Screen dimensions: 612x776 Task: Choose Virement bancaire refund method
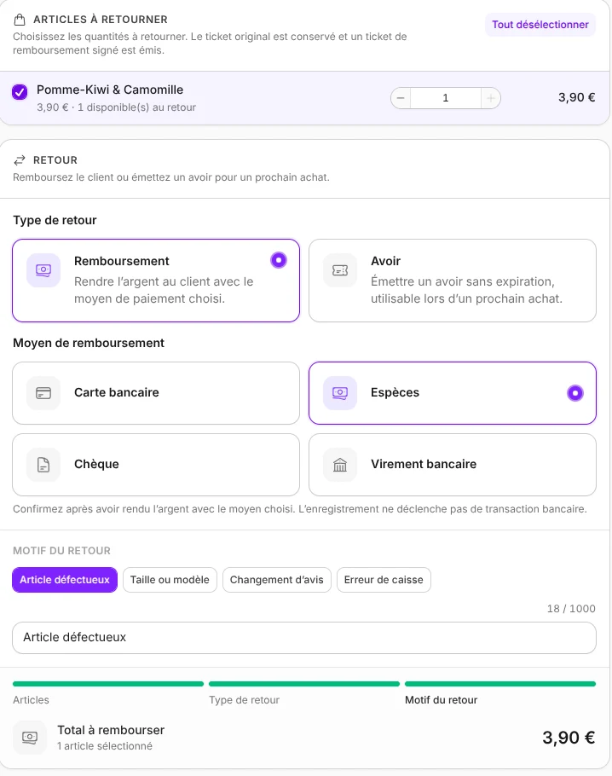453,465
